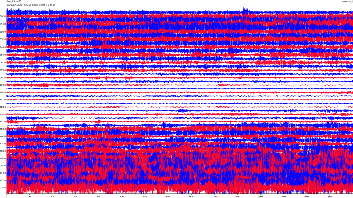Click the '04:30' time label
353x198 pixels.
(3, 47)
